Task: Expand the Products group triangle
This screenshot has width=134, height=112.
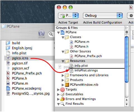Action: (x=63, y=80)
